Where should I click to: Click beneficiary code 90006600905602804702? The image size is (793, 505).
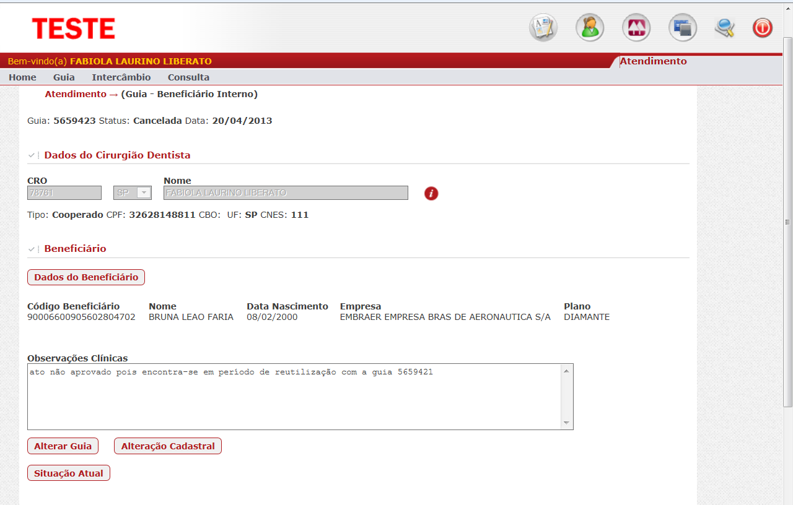pyautogui.click(x=81, y=317)
